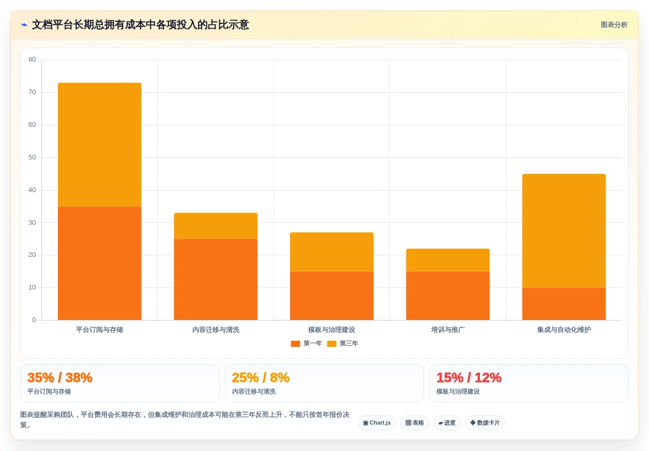The height and width of the screenshot is (451, 649).
Task: Click the 第一年 bar segment for 培训与推广
Action: [448, 296]
